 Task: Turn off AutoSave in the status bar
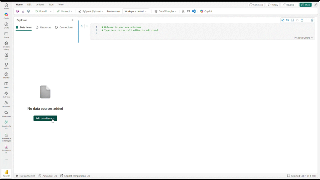(x=49, y=176)
